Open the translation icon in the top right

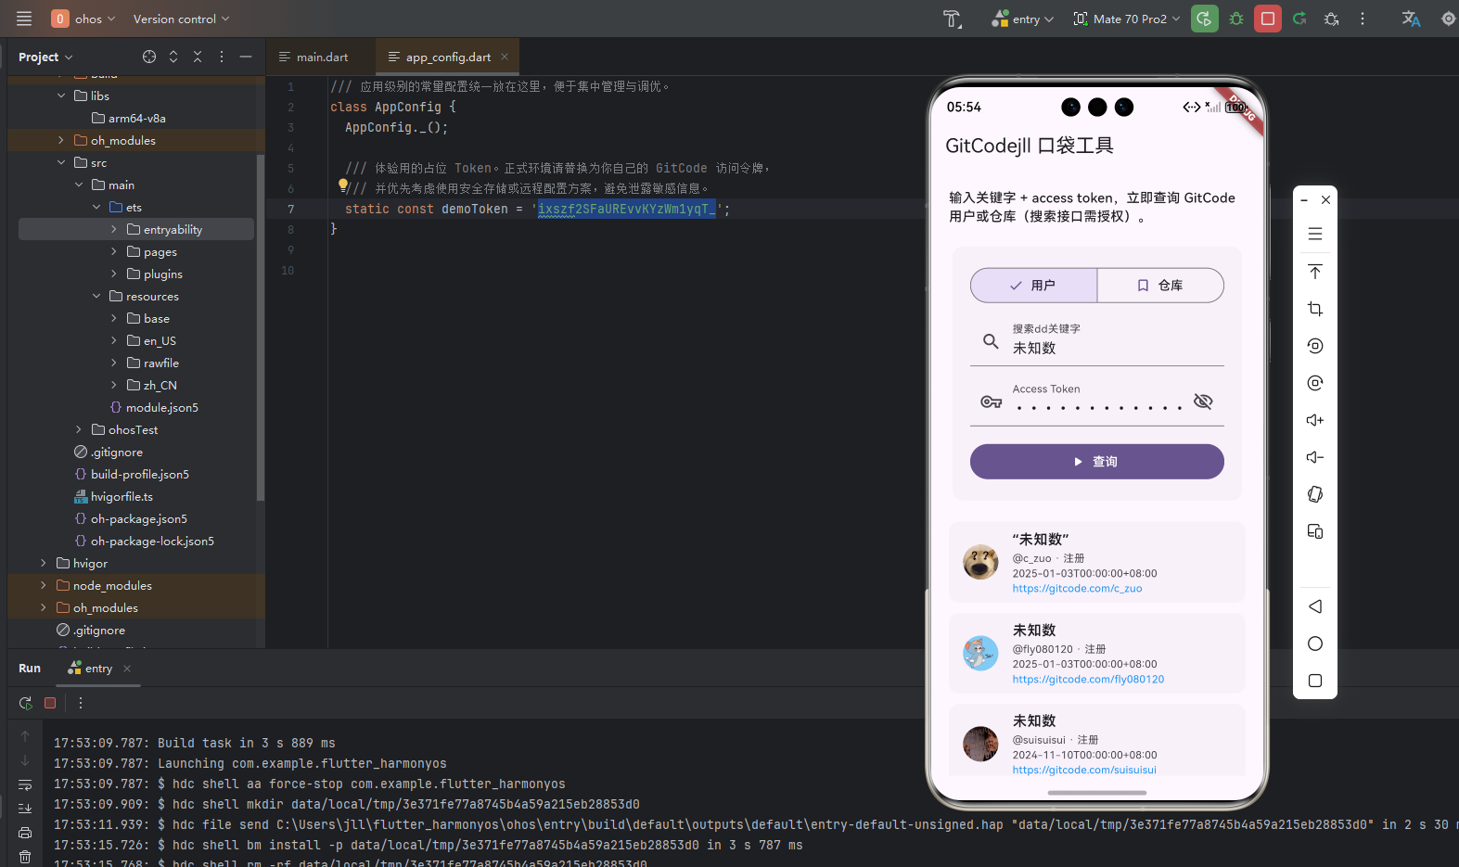pyautogui.click(x=1411, y=19)
